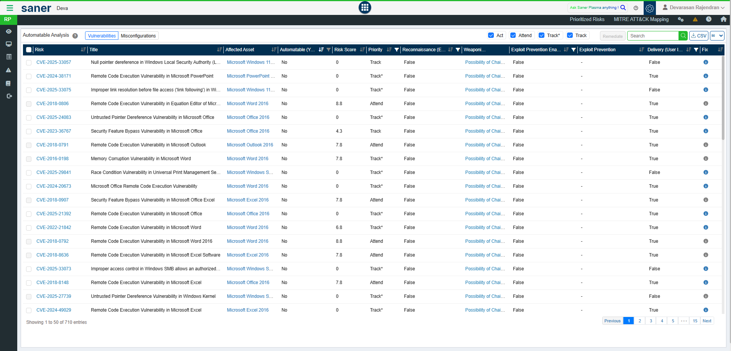Screen dimensions: 731x351
Task: Switch to the Misconfigurations tab
Action: click(138, 36)
